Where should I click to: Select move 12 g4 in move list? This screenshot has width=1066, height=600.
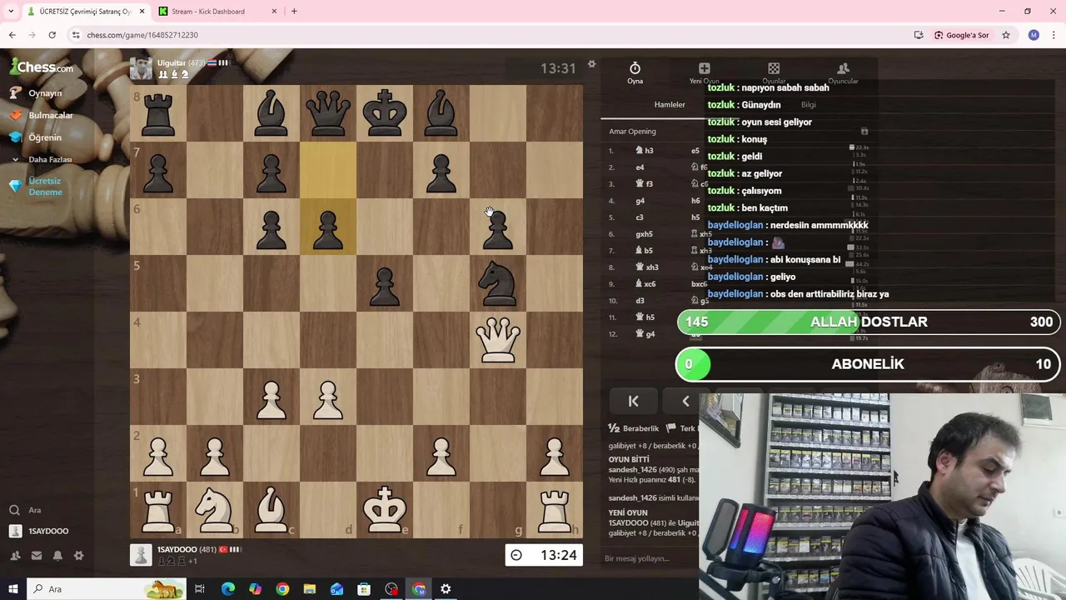tap(645, 334)
